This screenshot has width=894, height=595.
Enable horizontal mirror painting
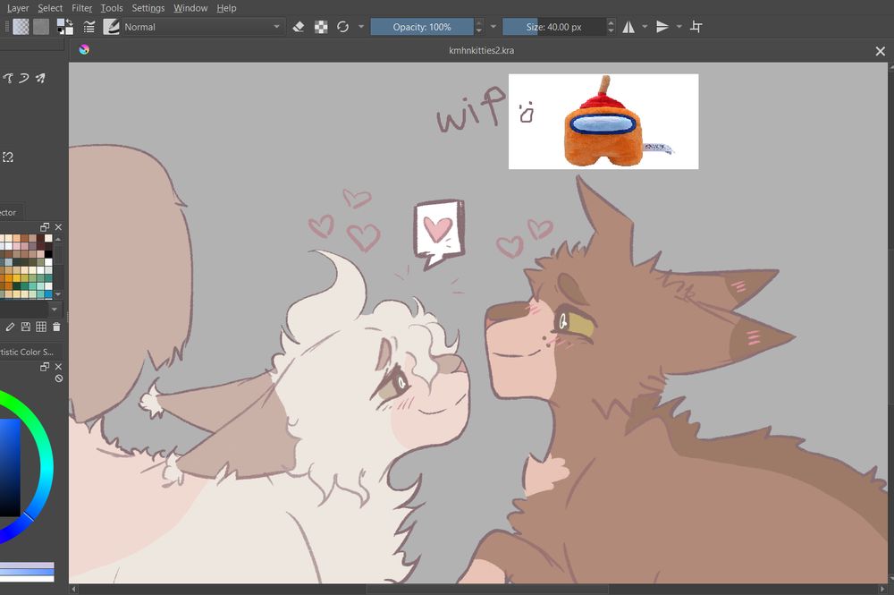coord(630,27)
